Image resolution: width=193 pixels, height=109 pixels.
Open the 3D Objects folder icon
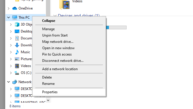point(17,24)
